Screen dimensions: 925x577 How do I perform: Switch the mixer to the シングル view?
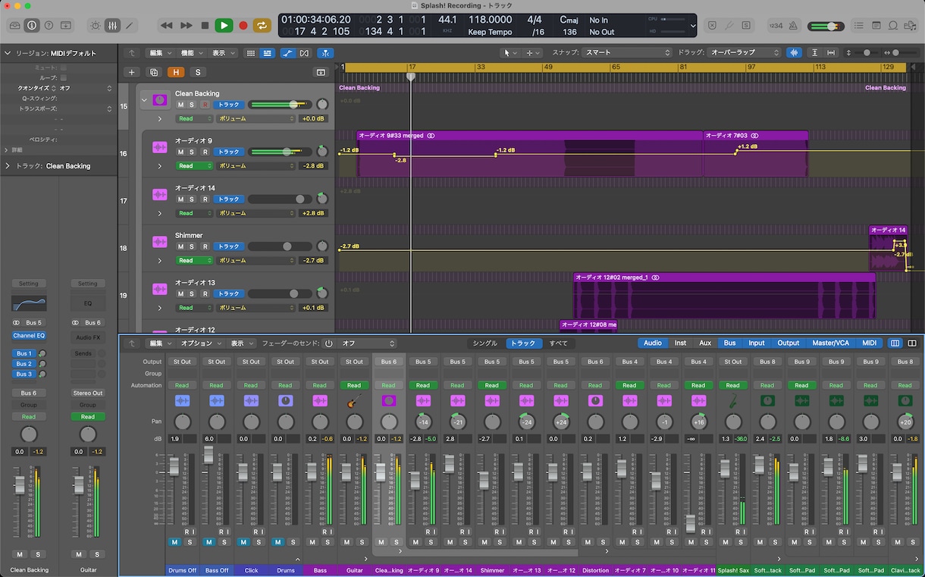click(x=485, y=343)
